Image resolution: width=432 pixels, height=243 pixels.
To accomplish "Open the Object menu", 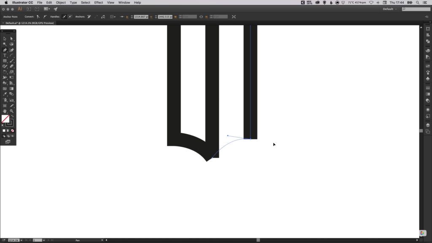I will click(x=61, y=3).
